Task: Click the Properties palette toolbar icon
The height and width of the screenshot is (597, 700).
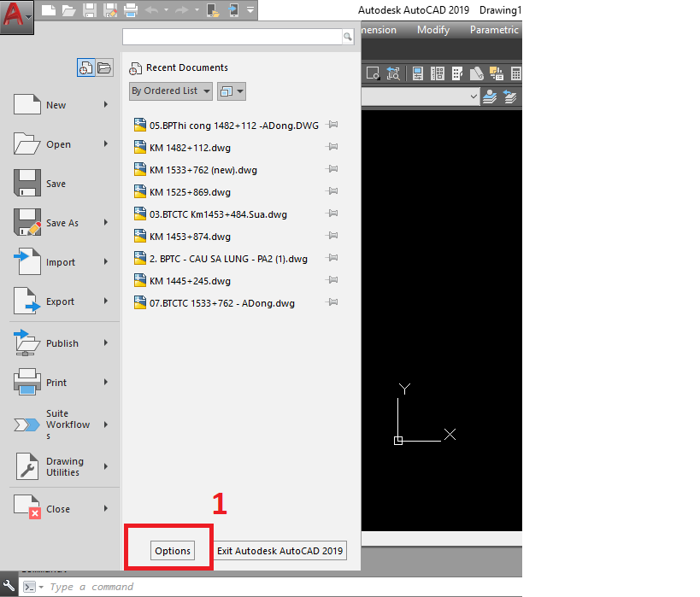Action: click(x=417, y=73)
